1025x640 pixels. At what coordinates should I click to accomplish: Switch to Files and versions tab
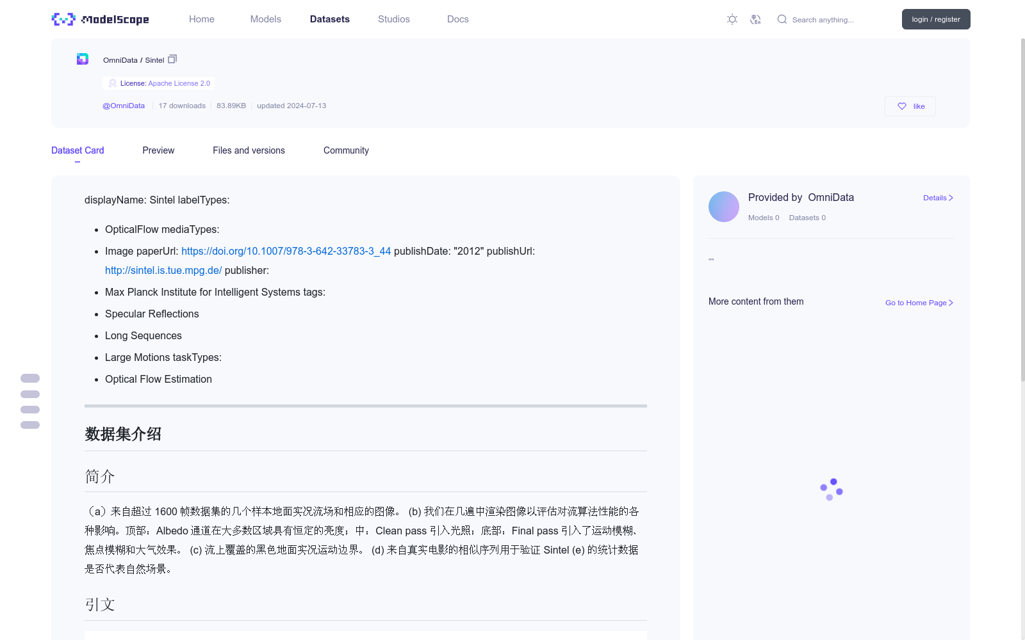pyautogui.click(x=249, y=150)
